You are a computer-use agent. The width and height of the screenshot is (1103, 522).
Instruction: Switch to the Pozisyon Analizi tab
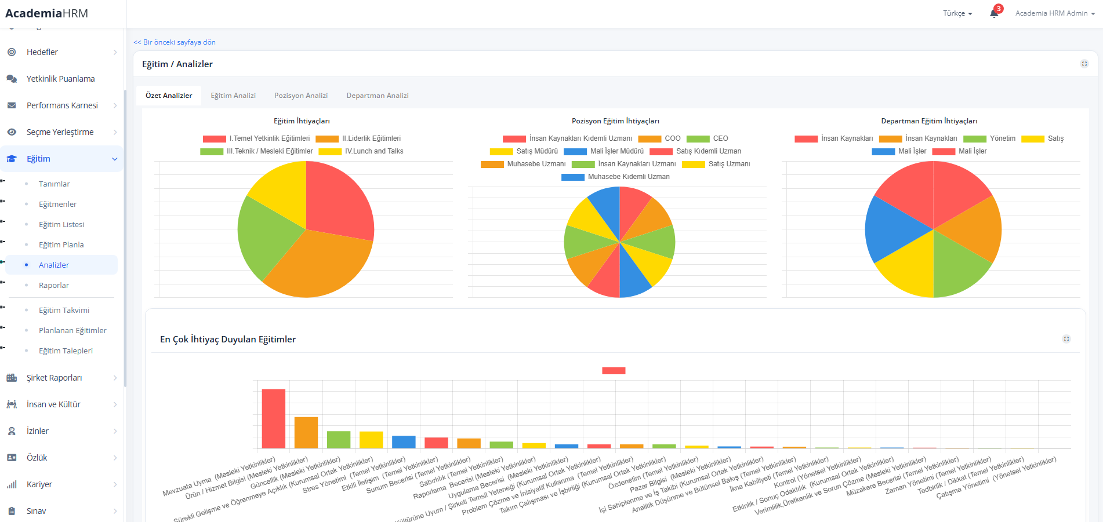[301, 96]
